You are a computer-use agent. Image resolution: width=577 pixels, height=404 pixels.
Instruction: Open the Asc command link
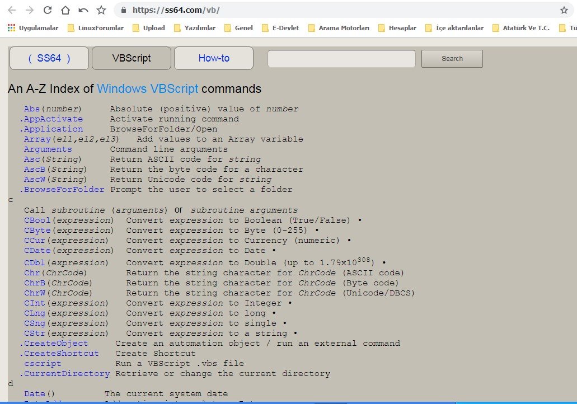tap(32, 159)
